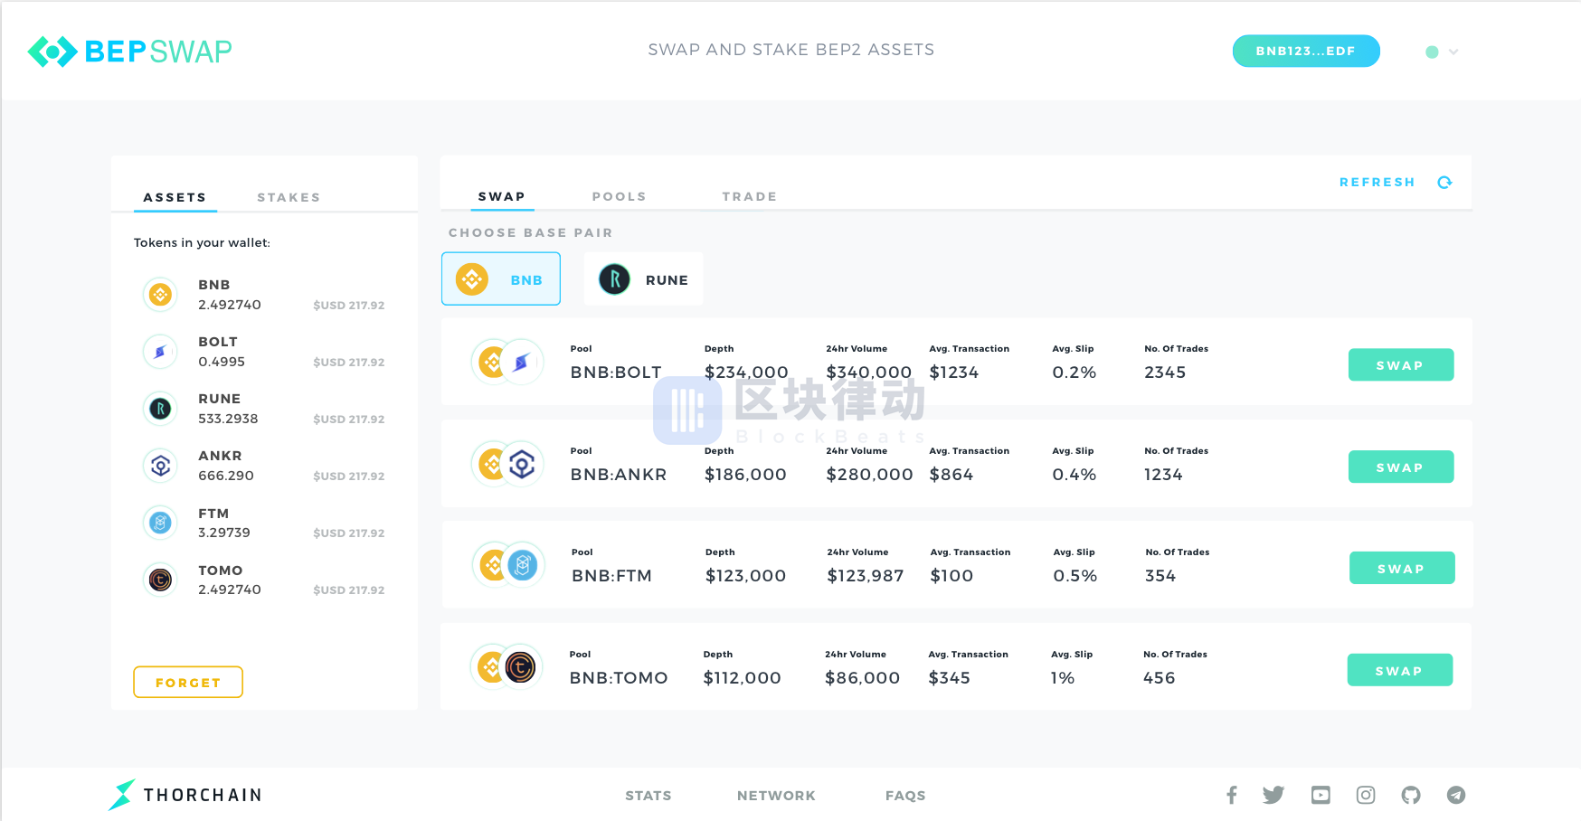Viewport: 1581px width, 821px height.
Task: Click the THORCHAIN footer logo
Action: tap(185, 795)
